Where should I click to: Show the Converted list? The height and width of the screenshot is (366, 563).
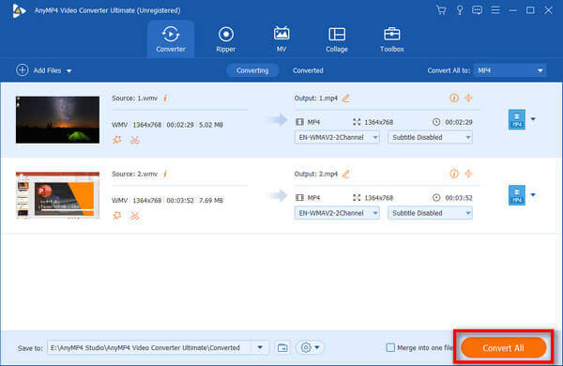[308, 70]
